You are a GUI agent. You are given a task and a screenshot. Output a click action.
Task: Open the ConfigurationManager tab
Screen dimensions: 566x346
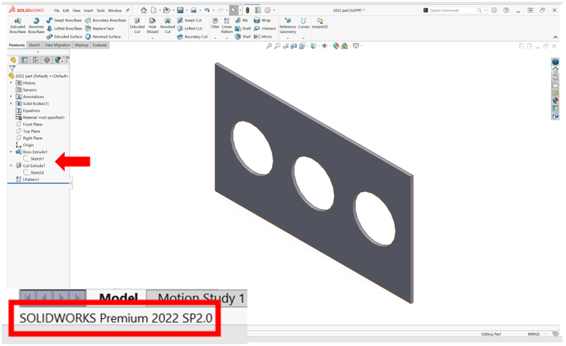click(x=36, y=60)
